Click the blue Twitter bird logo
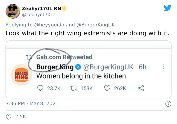 coord(167,8)
